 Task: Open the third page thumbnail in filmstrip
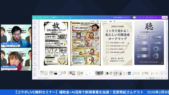62,73
